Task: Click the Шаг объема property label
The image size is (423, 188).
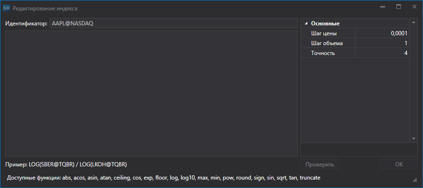Action: pyautogui.click(x=327, y=43)
